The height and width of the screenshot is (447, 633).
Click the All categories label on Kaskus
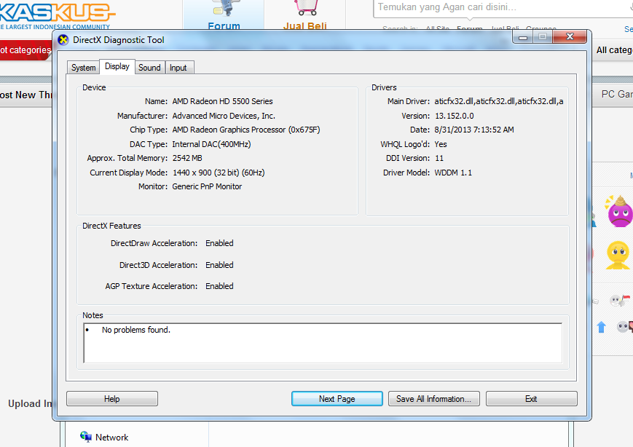615,50
